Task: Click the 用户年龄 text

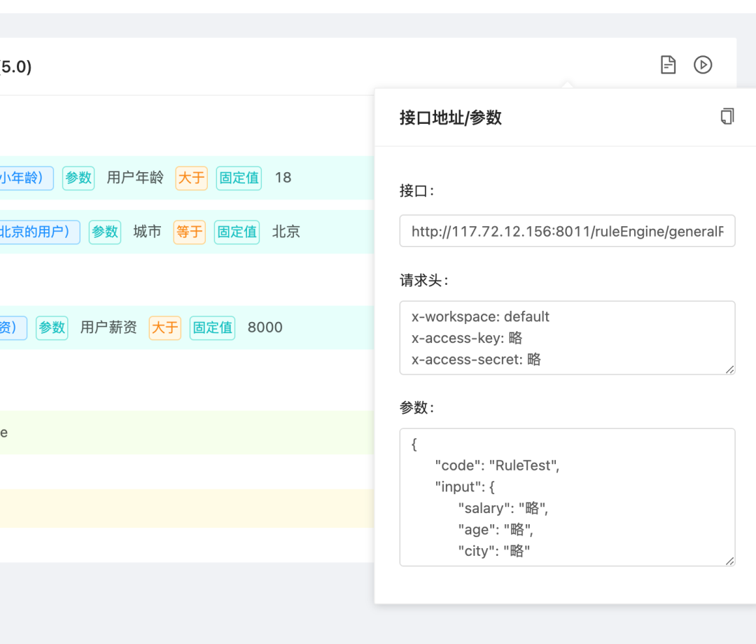Action: [x=135, y=178]
